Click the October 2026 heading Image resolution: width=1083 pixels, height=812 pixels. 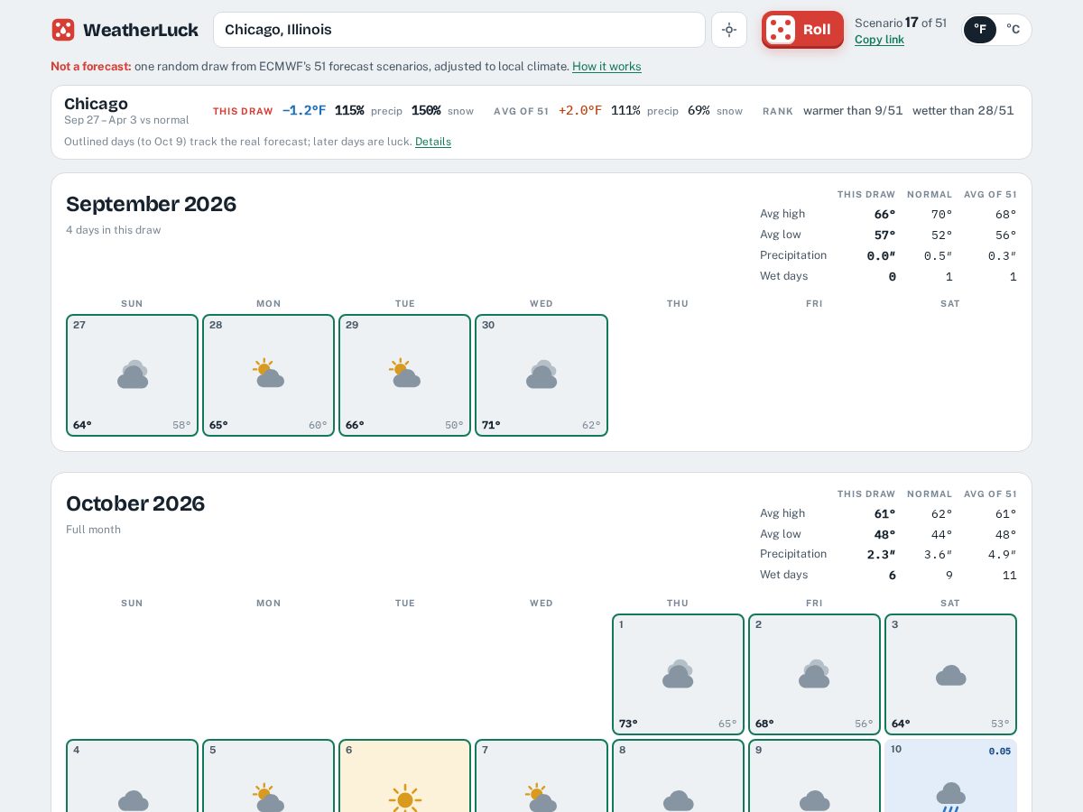(135, 503)
